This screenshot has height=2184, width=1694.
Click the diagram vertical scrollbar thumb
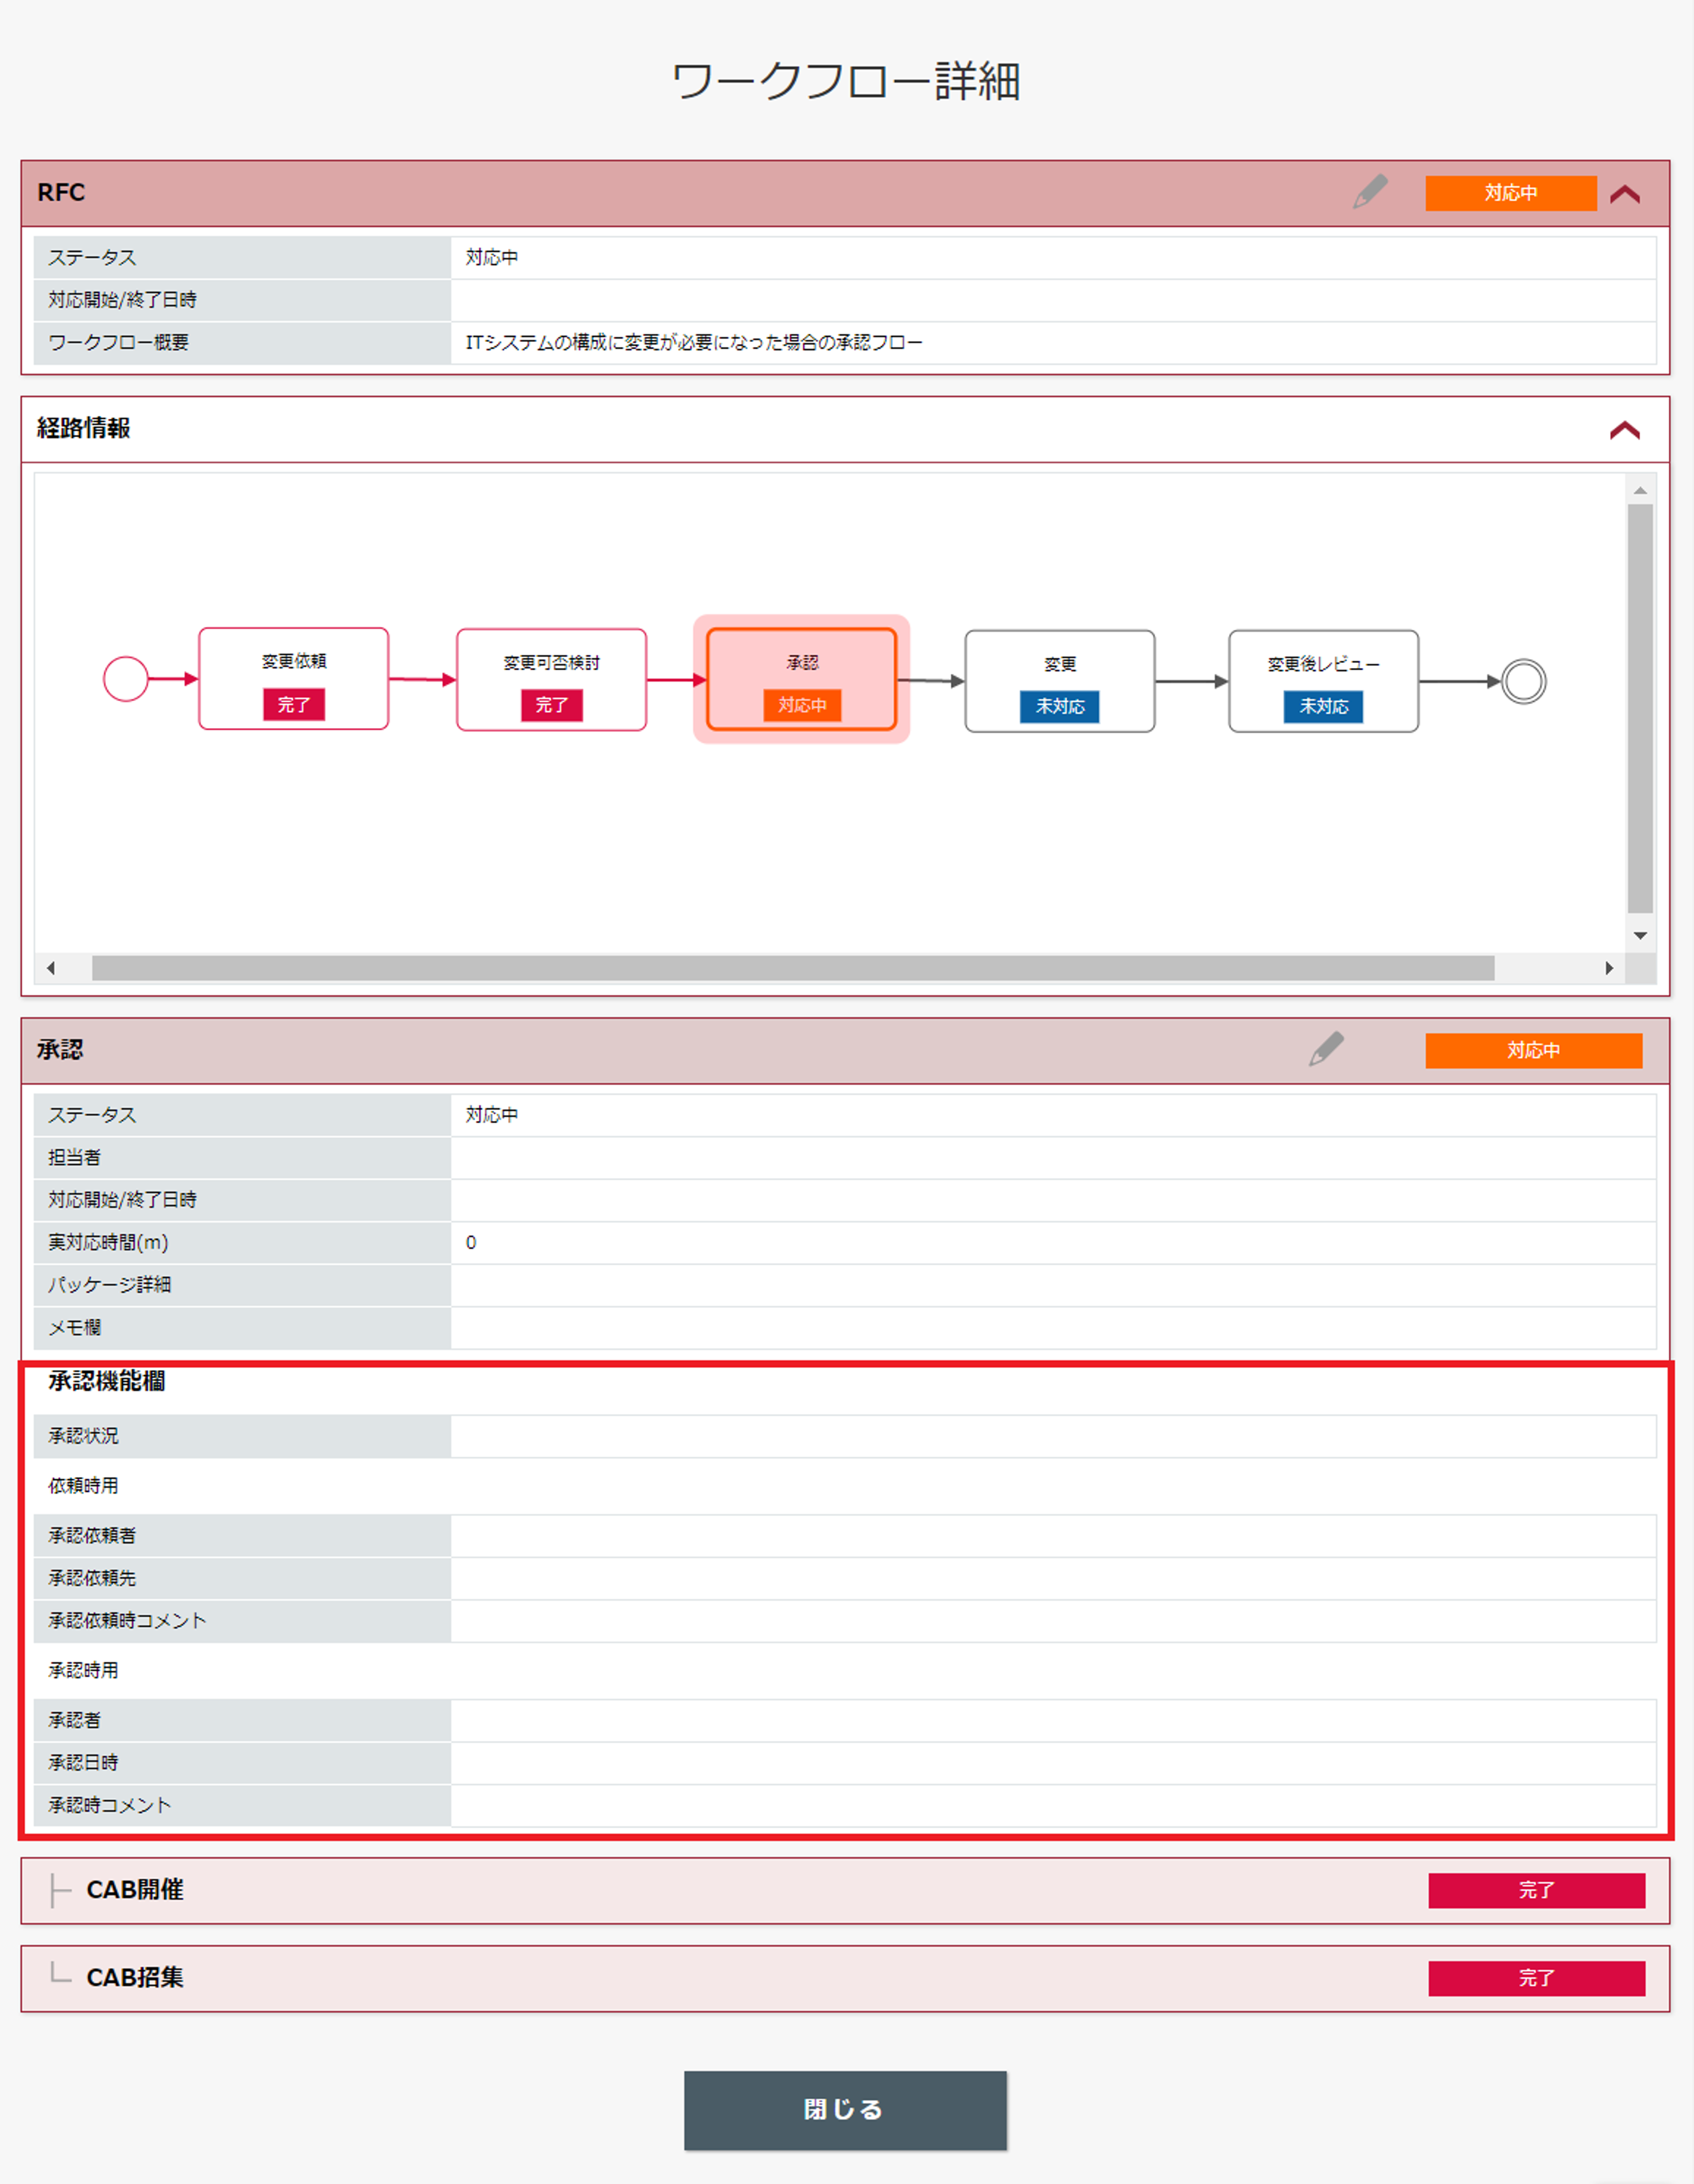pyautogui.click(x=1640, y=708)
